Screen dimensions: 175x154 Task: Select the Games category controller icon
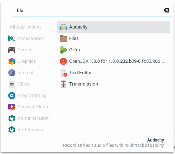tap(12, 50)
